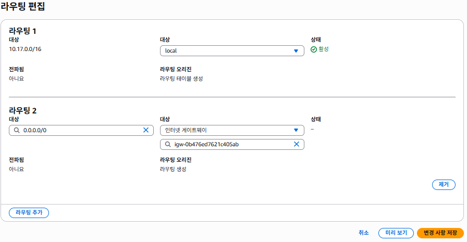Image resolution: width=467 pixels, height=242 pixels.
Task: Click the 취소 link
Action: coord(364,233)
